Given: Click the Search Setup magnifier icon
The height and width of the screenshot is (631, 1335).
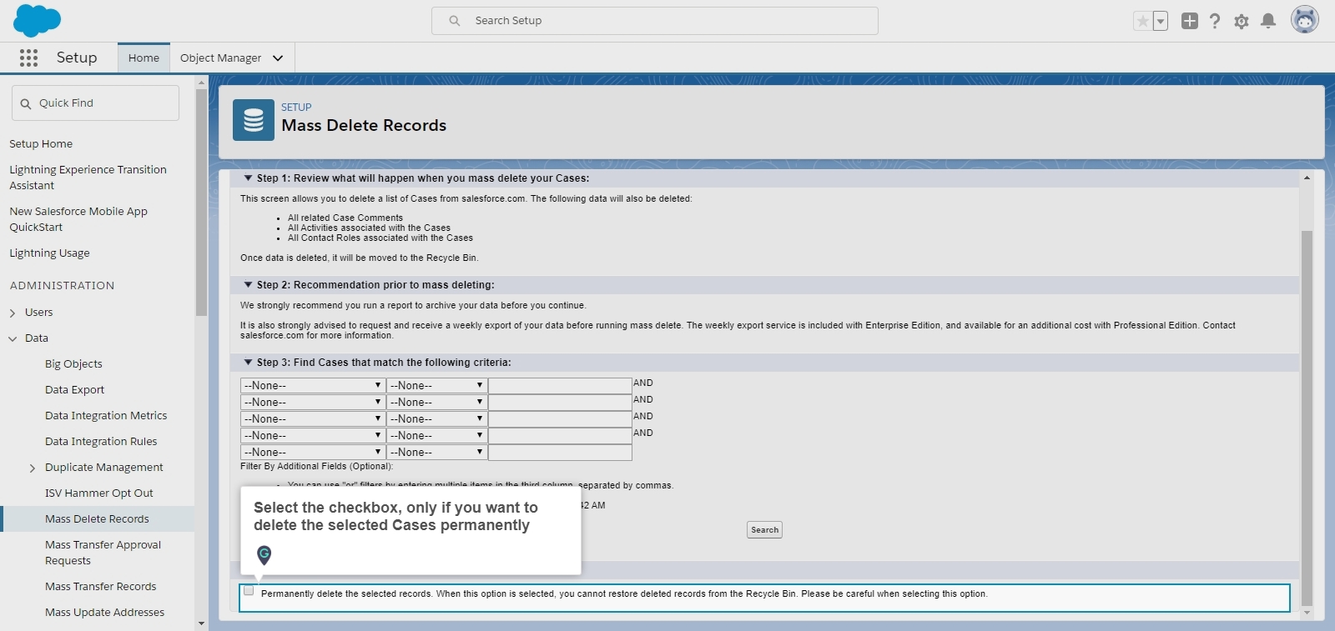Looking at the screenshot, I should (x=455, y=21).
